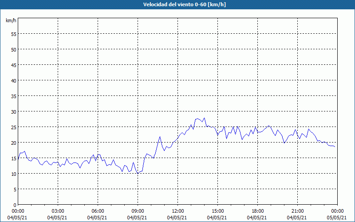This screenshot has height=222, width=355.
Task: Select the 55 value on y-axis
Action: [x=14, y=34]
